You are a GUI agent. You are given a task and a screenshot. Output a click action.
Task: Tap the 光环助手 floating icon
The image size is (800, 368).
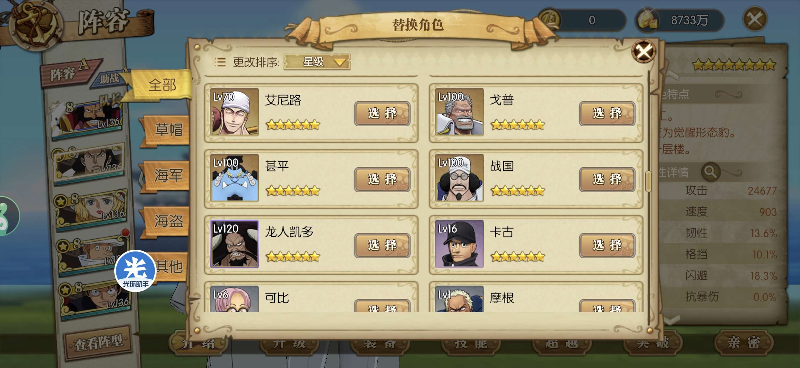(x=135, y=271)
